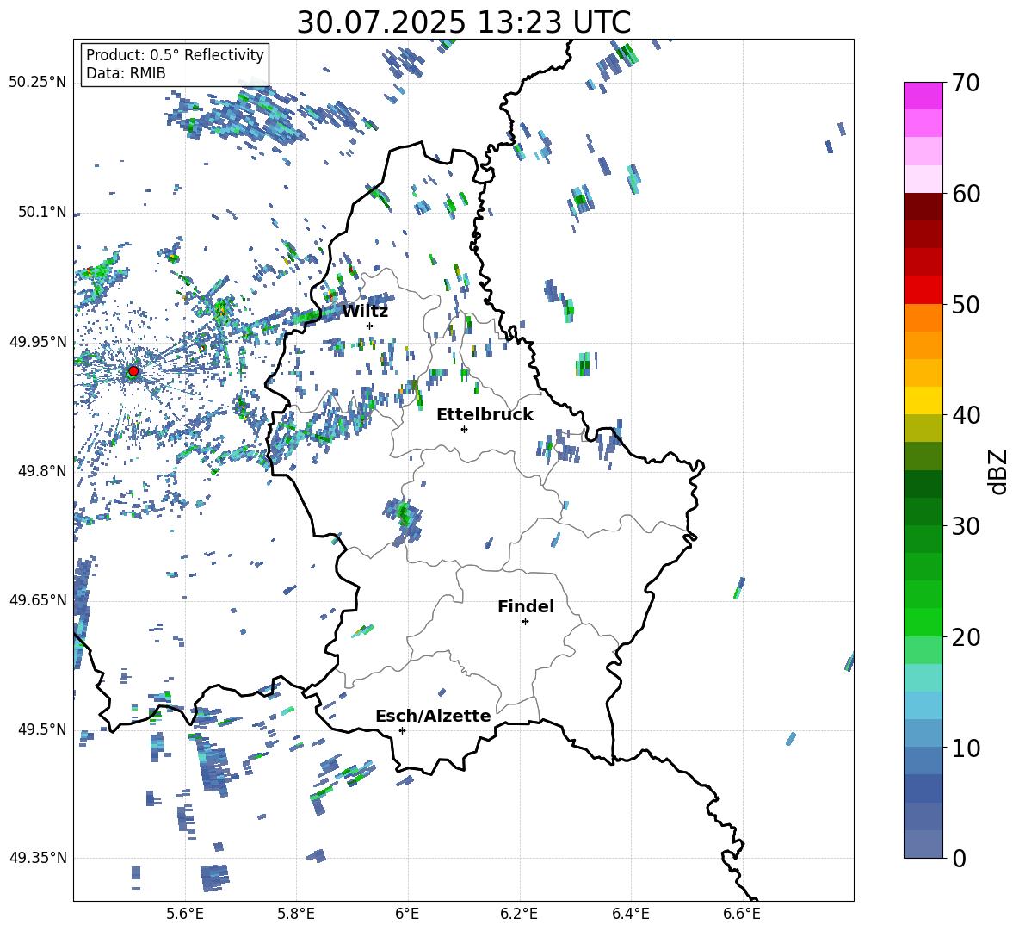This screenshot has width=1019, height=931.
Task: Click the 49.8°N latitude label
Action: click(42, 471)
